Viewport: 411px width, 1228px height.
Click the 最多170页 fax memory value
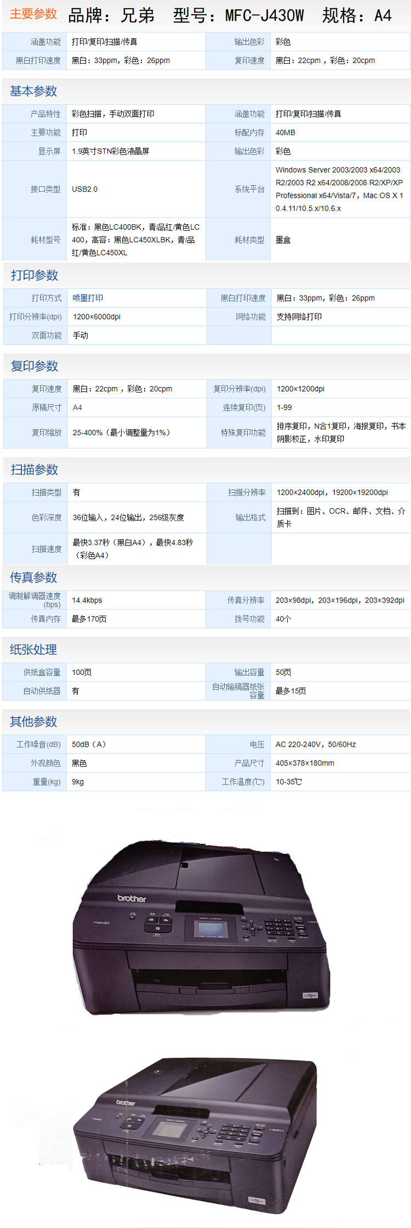point(89,619)
